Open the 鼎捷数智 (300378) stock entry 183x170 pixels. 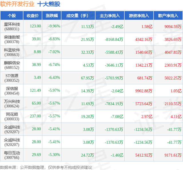(x=12, y=39)
